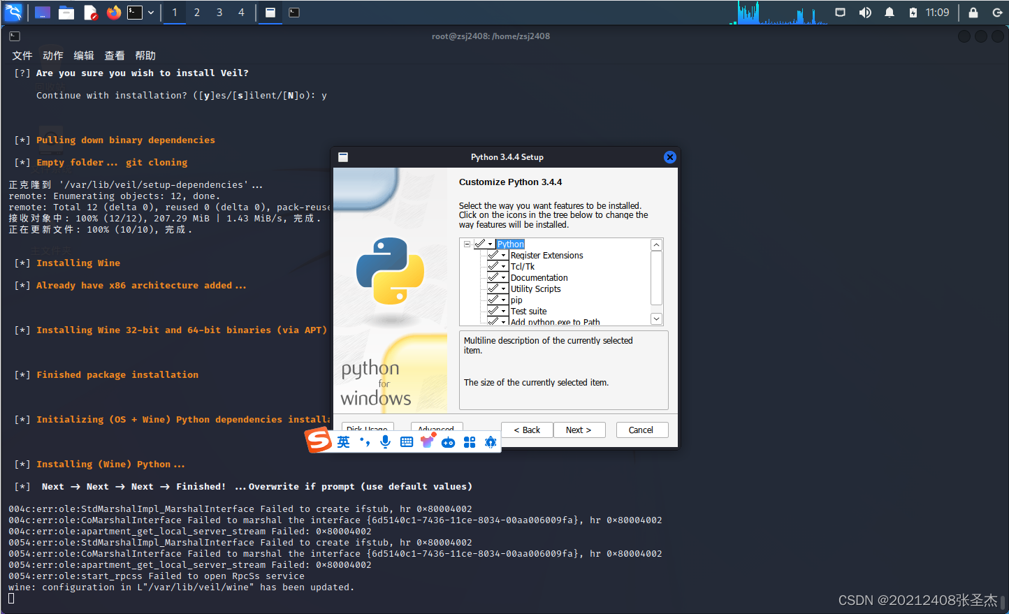Open the terminal 查看 menu
Screen dimensions: 1009x614
point(115,56)
